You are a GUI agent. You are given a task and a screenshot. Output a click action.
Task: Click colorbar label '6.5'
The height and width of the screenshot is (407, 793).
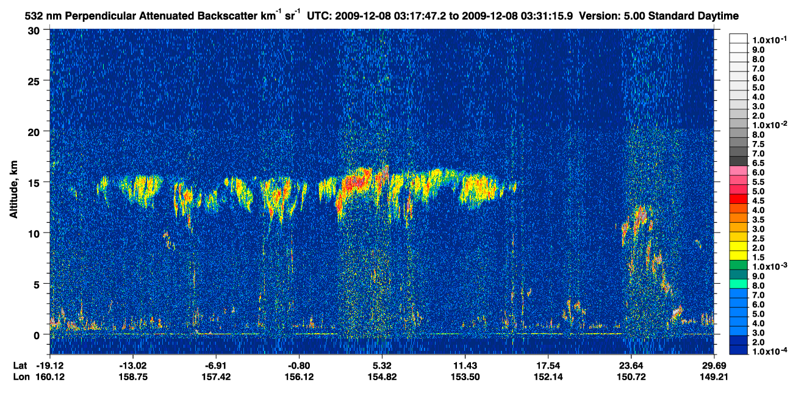pos(758,163)
